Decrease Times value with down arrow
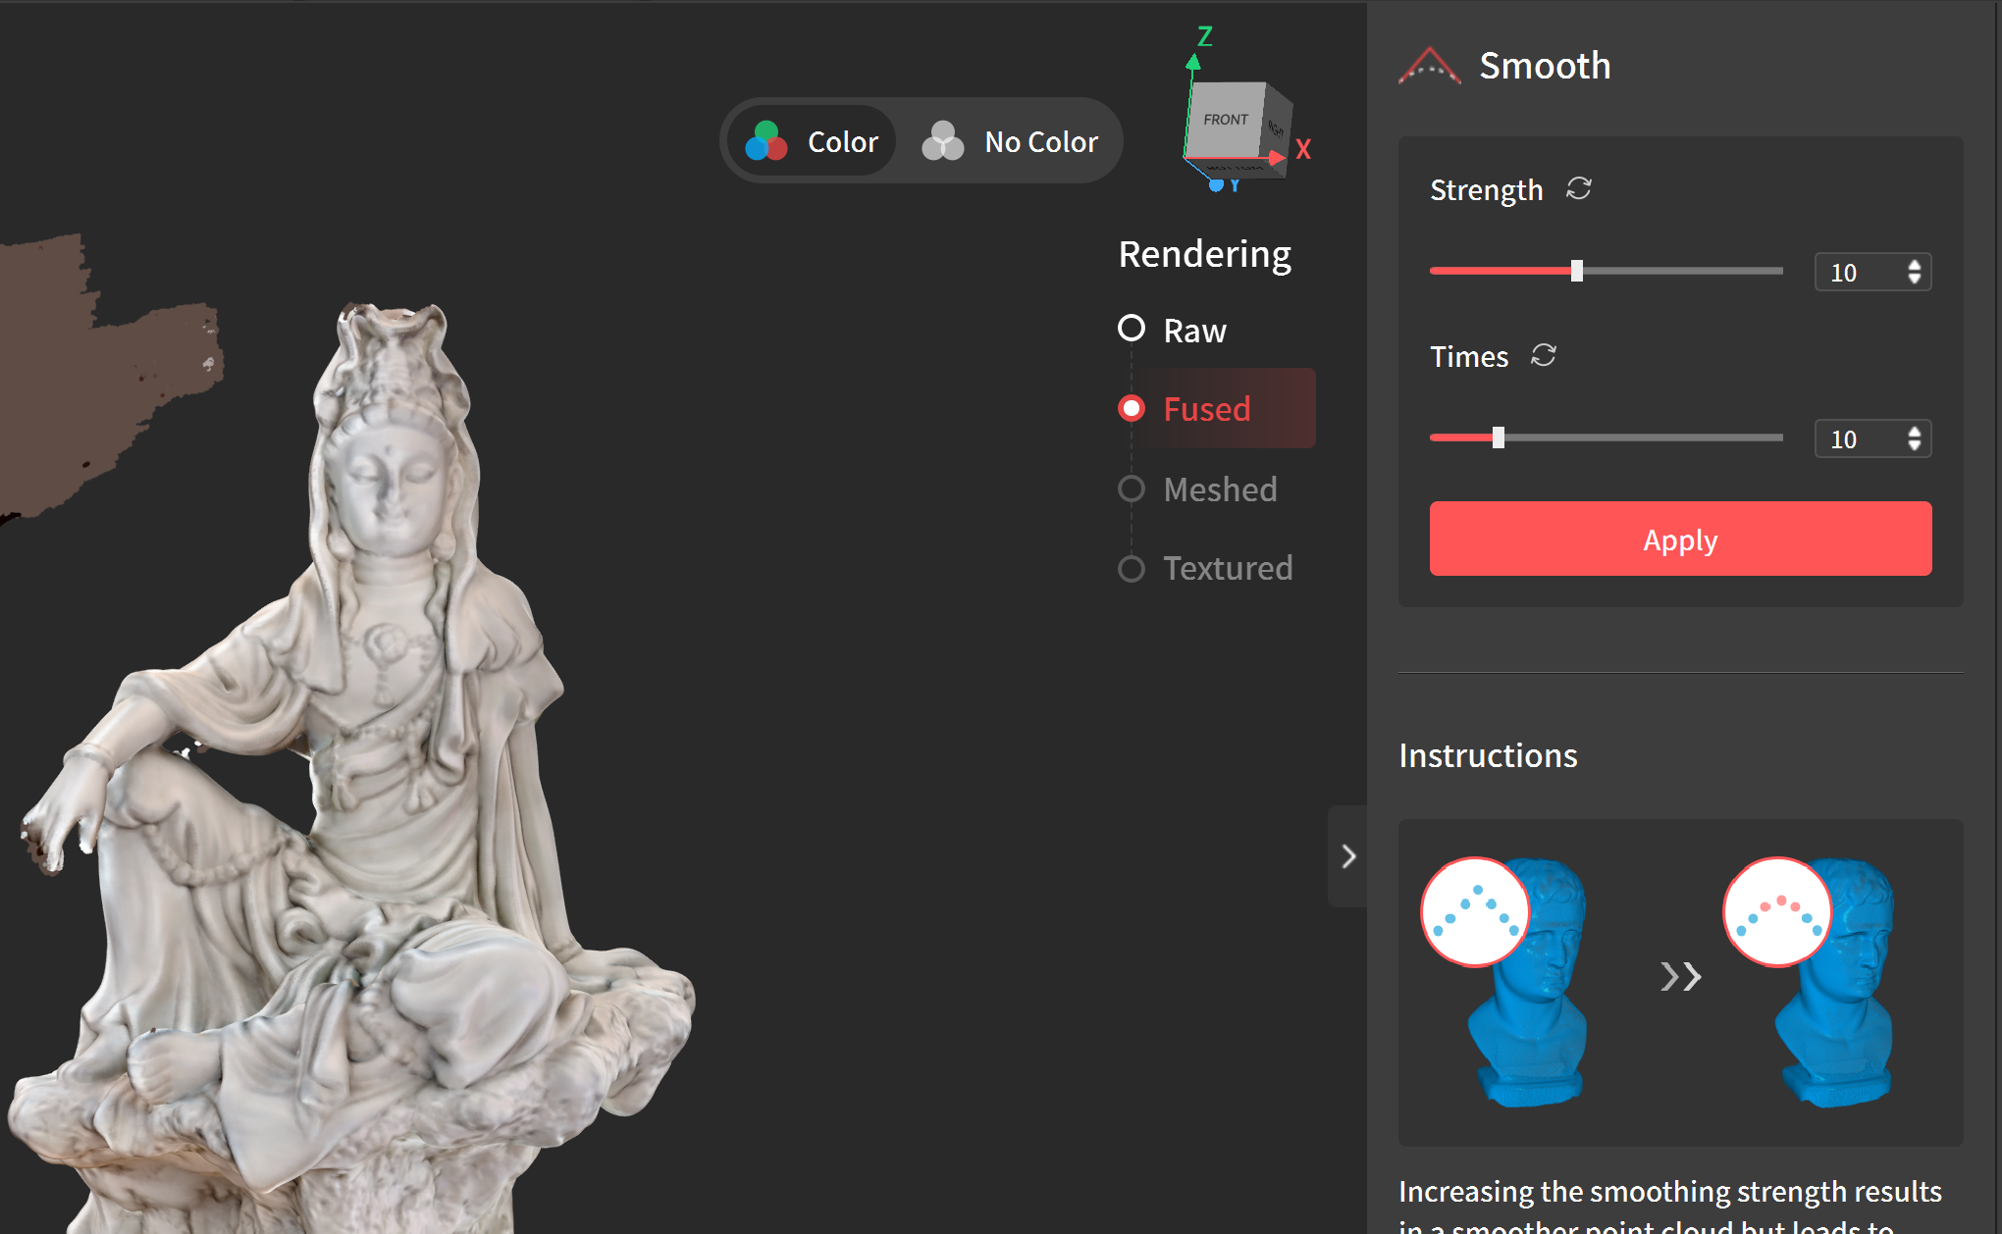Viewport: 2002px width, 1234px height. point(1914,446)
